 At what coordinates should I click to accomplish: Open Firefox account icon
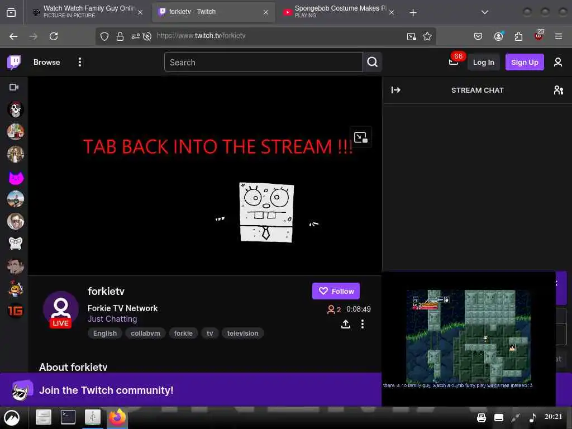(499, 36)
